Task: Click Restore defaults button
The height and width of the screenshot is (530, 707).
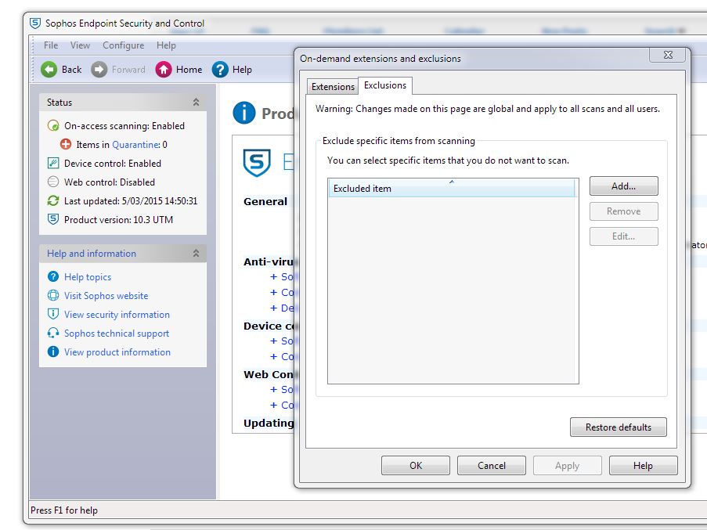Action: [x=619, y=427]
